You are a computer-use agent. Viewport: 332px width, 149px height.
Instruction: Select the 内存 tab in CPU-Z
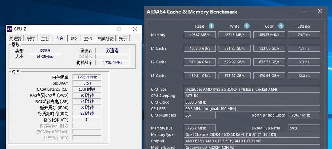[59, 38]
